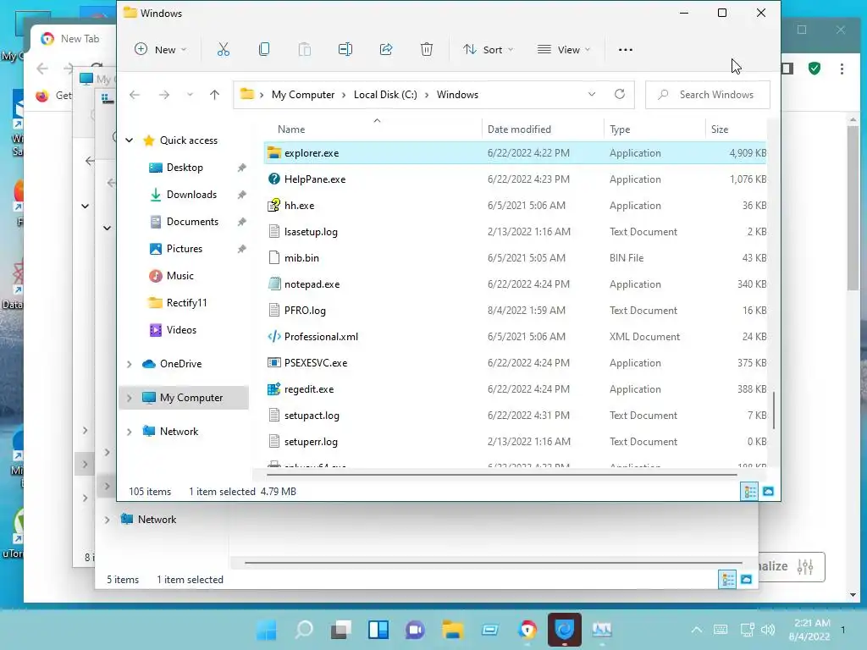Viewport: 867px width, 650px height.
Task: Expand the Network node in the Windows folder window
Action: [130, 432]
